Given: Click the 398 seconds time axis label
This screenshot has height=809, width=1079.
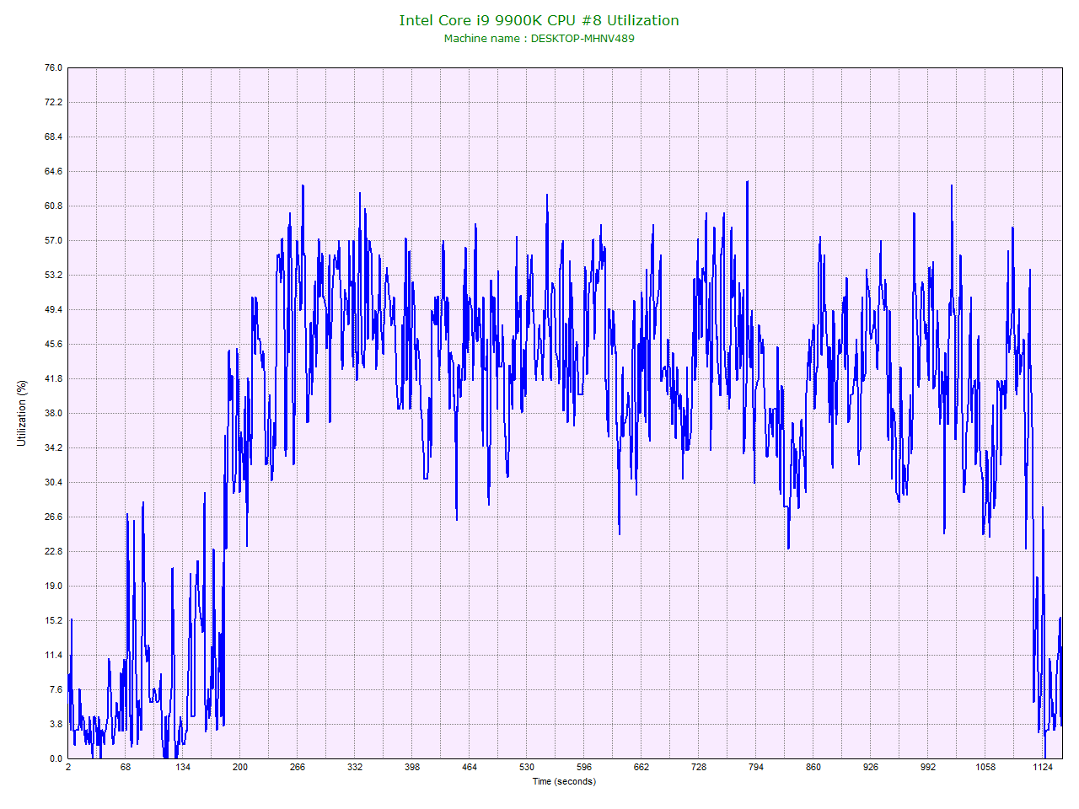Looking at the screenshot, I should [412, 767].
